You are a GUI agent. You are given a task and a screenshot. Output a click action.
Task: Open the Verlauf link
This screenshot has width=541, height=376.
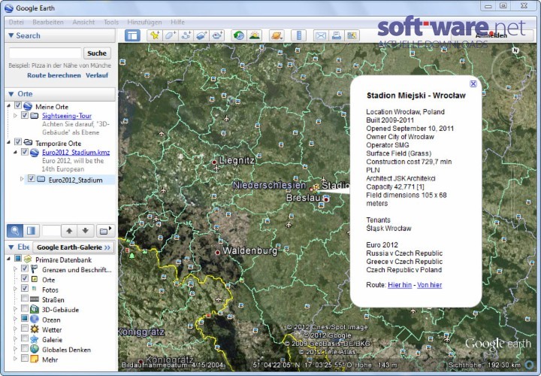97,75
